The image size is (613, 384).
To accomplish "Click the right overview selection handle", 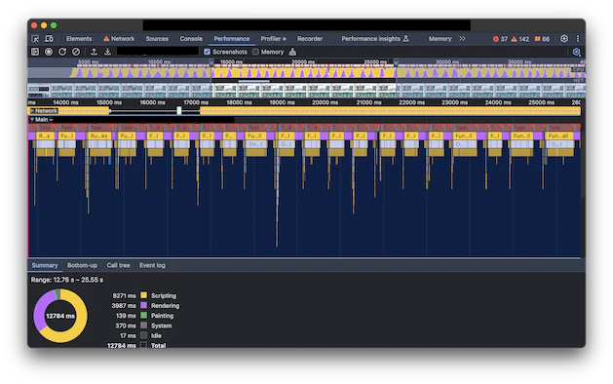I will click(396, 62).
